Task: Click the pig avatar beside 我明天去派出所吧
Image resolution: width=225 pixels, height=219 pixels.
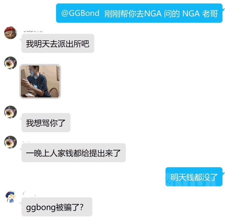Action: point(11,33)
